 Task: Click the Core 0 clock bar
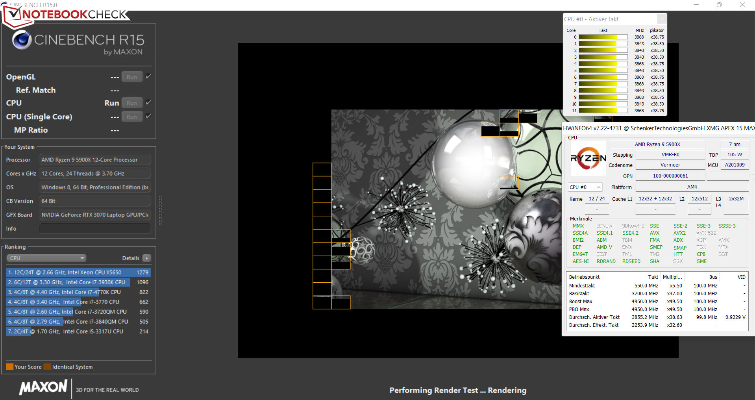(603, 37)
